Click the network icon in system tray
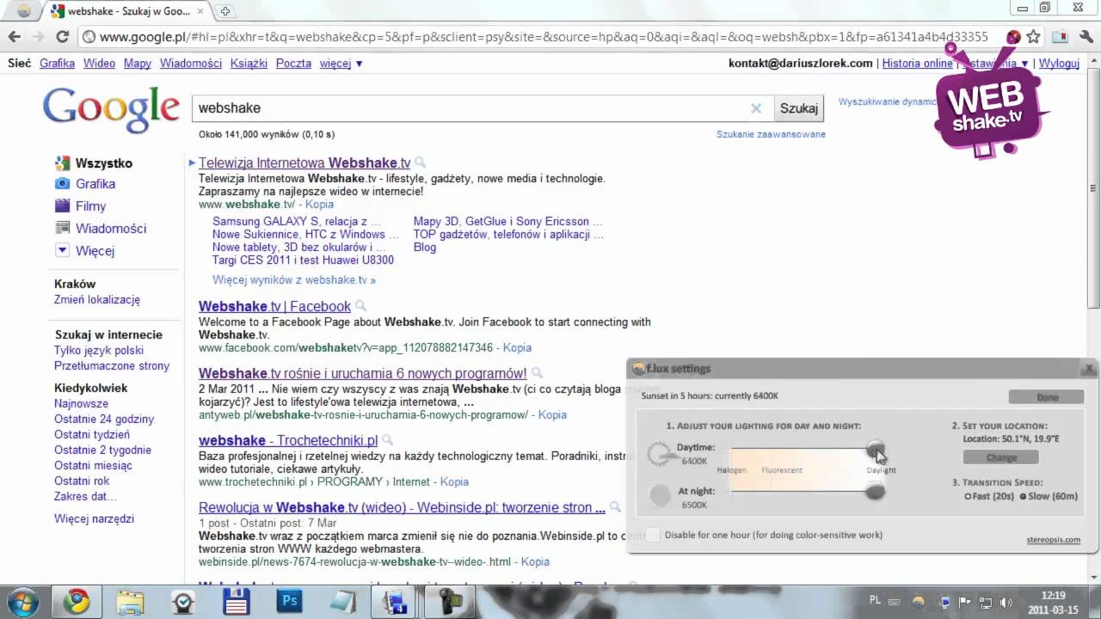1101x619 pixels. point(985,602)
